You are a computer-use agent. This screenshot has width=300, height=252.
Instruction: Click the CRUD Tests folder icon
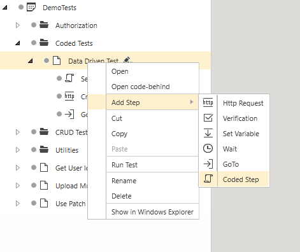44,132
